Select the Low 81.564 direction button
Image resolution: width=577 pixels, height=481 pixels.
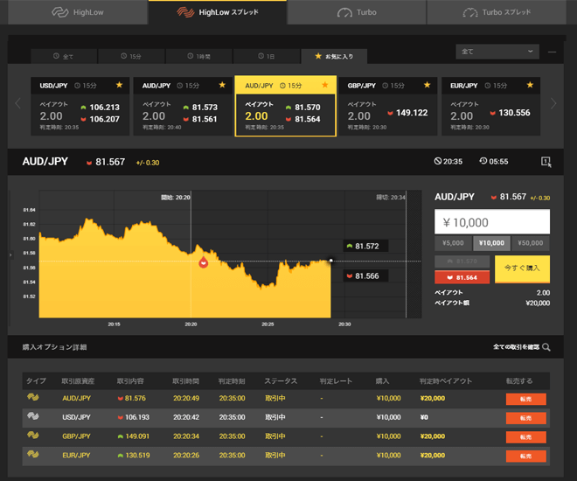coord(462,277)
